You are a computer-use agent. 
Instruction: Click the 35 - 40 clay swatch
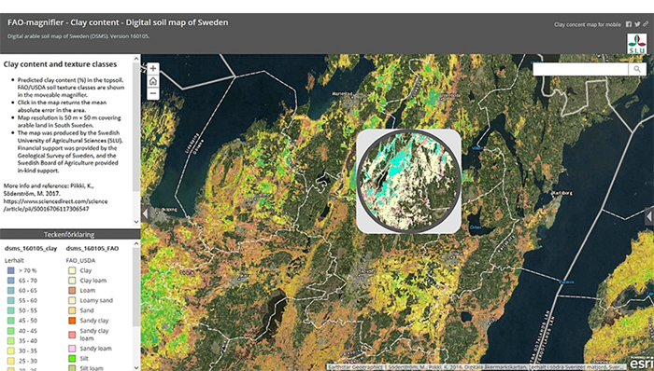11,340
